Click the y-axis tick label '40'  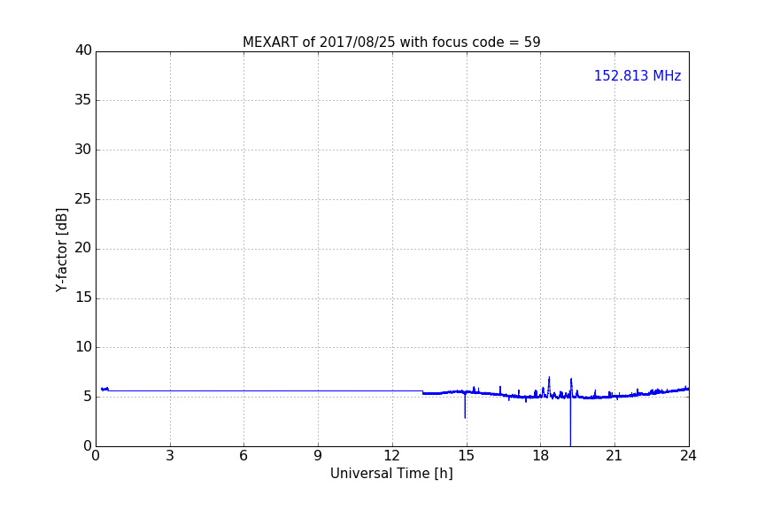pyautogui.click(x=83, y=50)
